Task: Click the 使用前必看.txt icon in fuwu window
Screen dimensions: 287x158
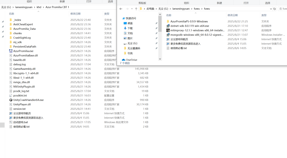Action: (x=168, y=48)
